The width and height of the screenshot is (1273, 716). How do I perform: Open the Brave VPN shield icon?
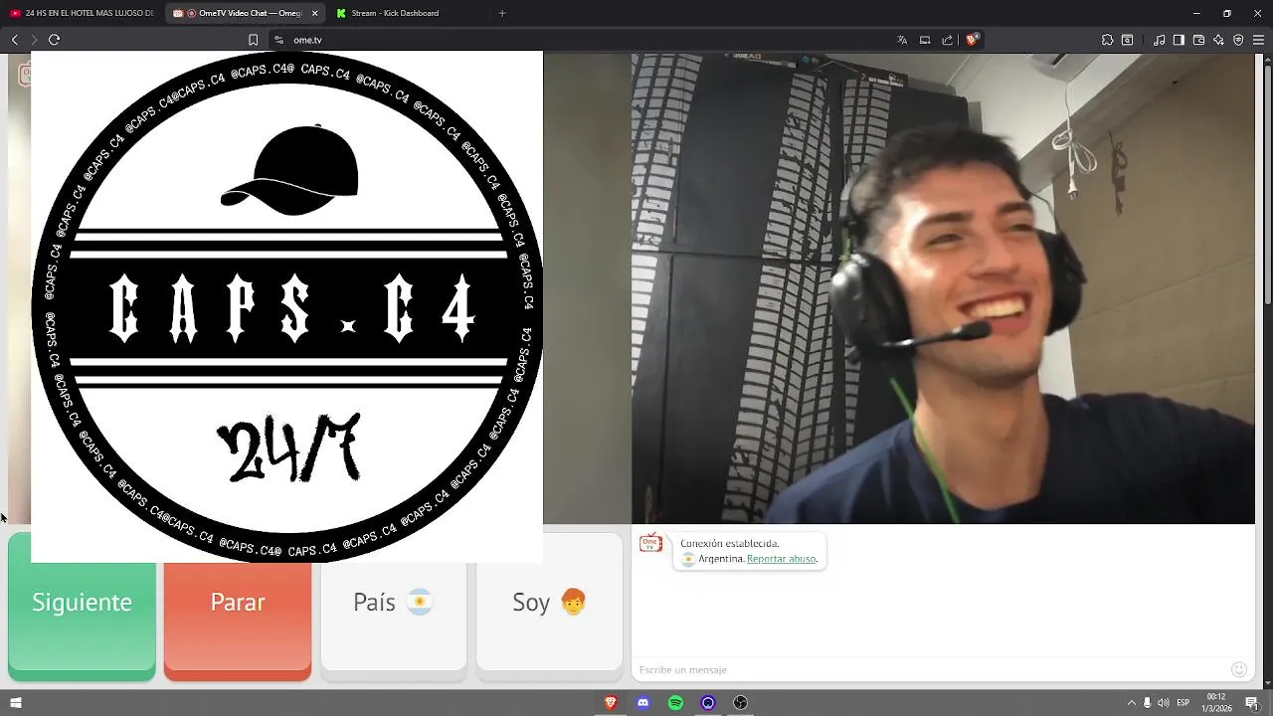[x=1238, y=40]
